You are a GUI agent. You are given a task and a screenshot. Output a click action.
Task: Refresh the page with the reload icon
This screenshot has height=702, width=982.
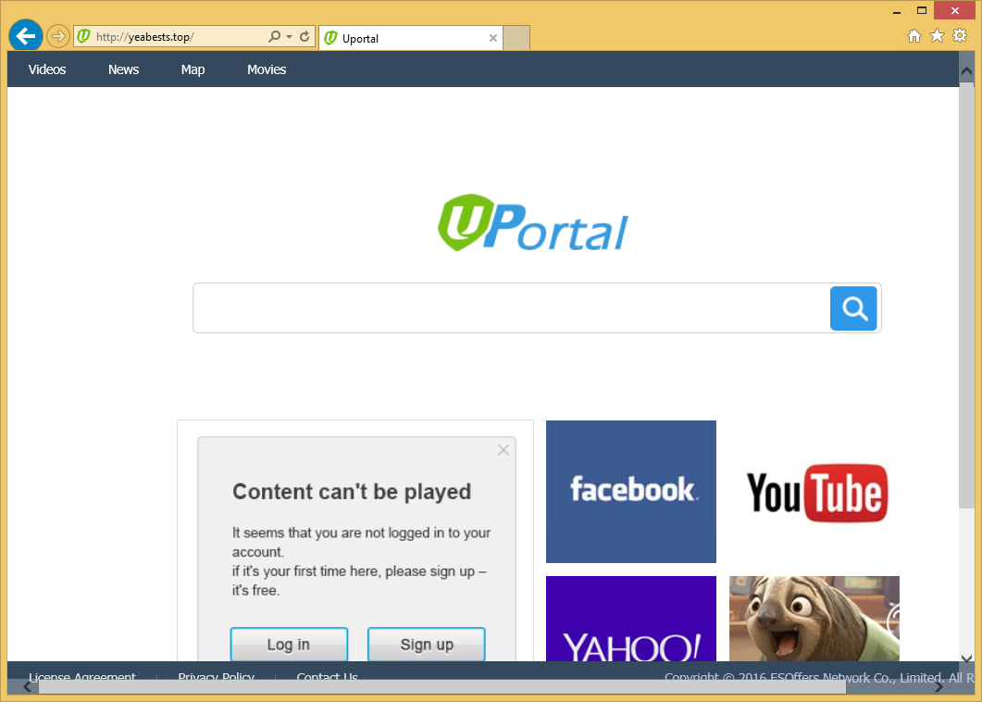click(305, 36)
